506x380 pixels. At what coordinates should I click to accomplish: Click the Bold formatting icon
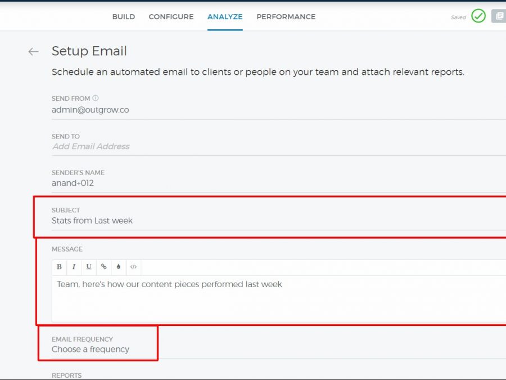pyautogui.click(x=59, y=267)
